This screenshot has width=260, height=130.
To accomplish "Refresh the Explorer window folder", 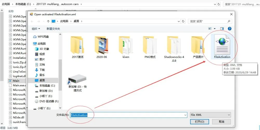I will [x=219, y=4].
